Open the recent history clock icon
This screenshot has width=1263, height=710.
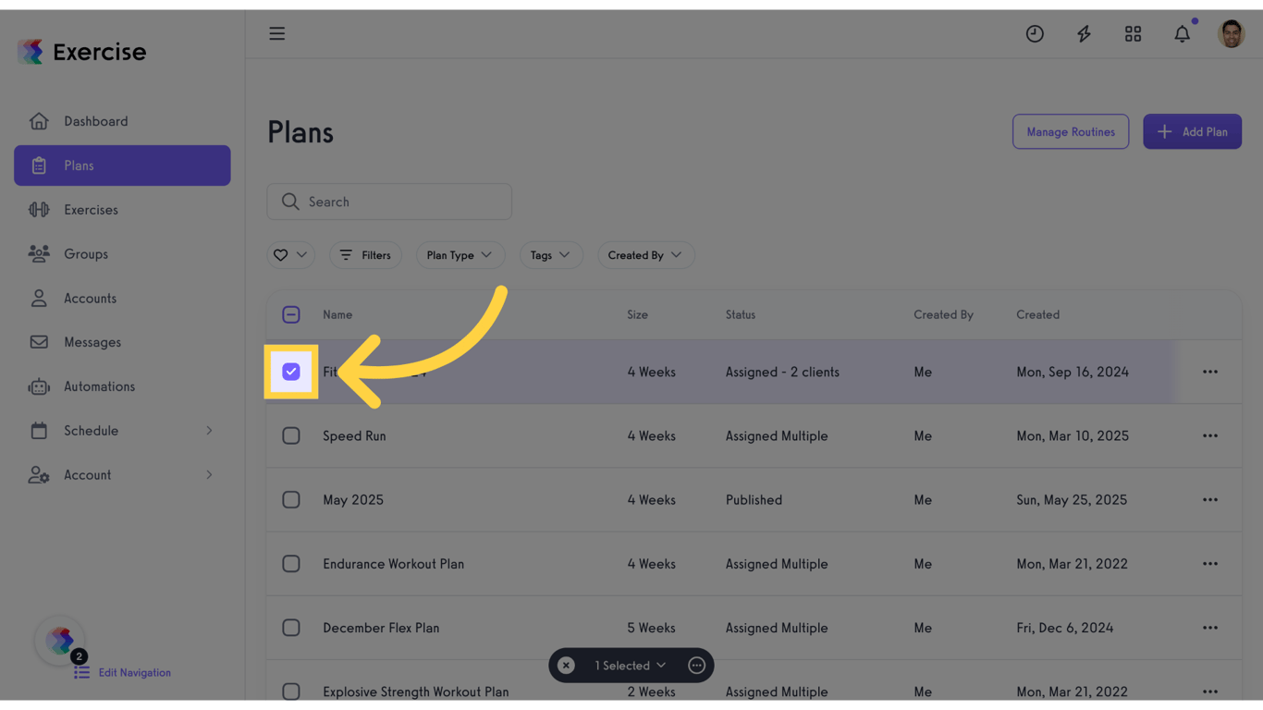(x=1035, y=33)
